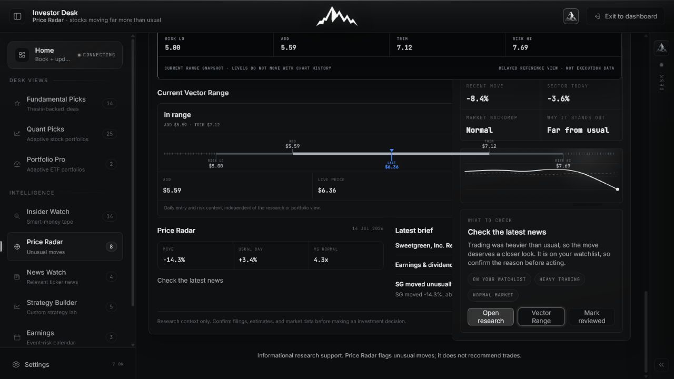Click the Fundamental Picks star icon
This screenshot has height=379, width=674.
(x=17, y=104)
